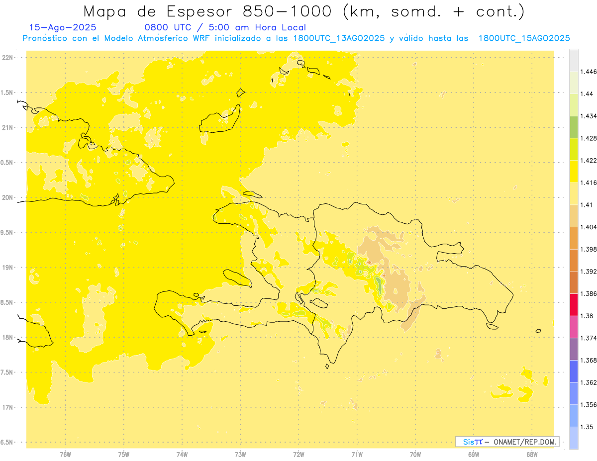Click the legend value 1.386
This screenshot has width=597, height=461.
tap(589, 294)
